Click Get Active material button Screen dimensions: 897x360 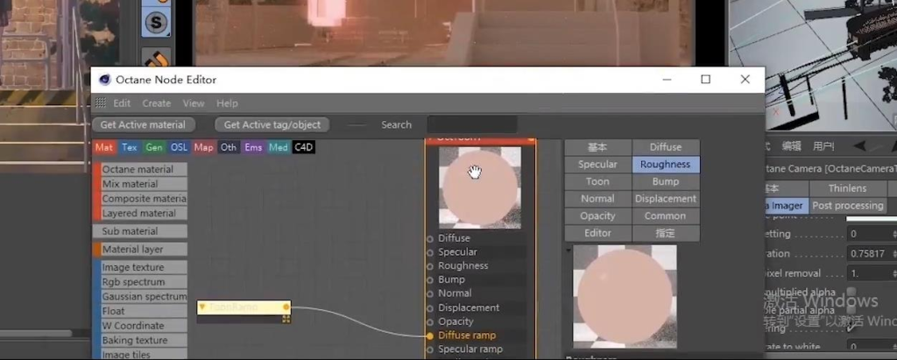pos(143,124)
